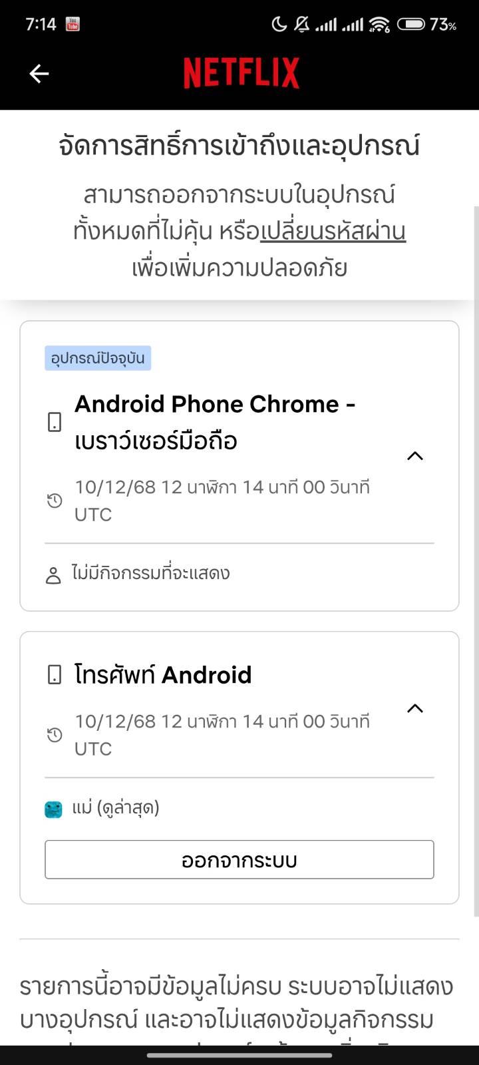Click the phone icon beside Android Phone Chrome
The height and width of the screenshot is (1065, 479).
coord(55,422)
